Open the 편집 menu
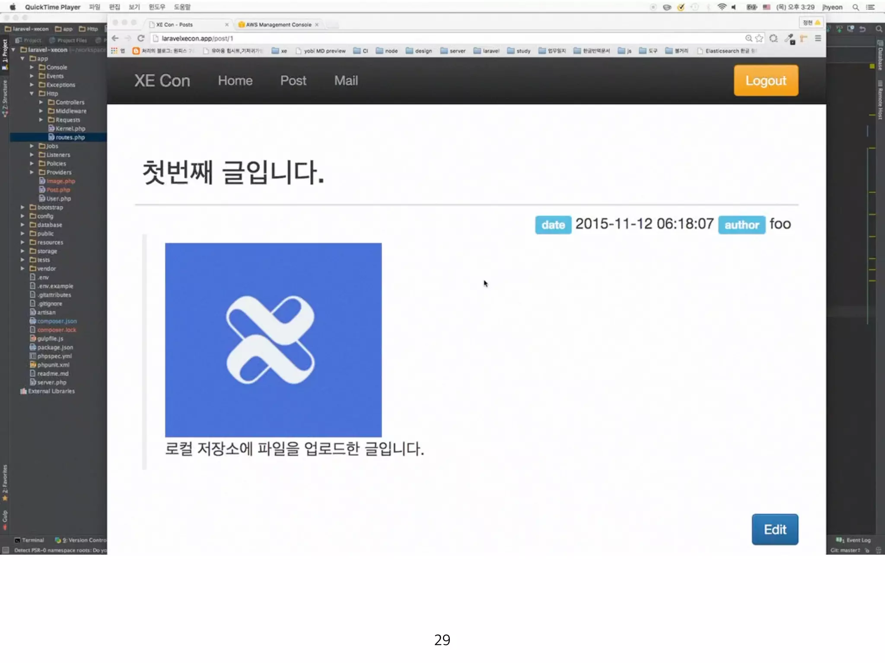This screenshot has height=663, width=885. tap(115, 7)
